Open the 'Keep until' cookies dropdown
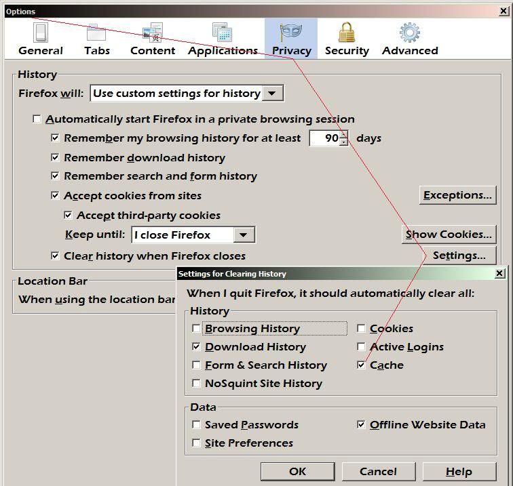The height and width of the screenshot is (486, 513). [193, 235]
